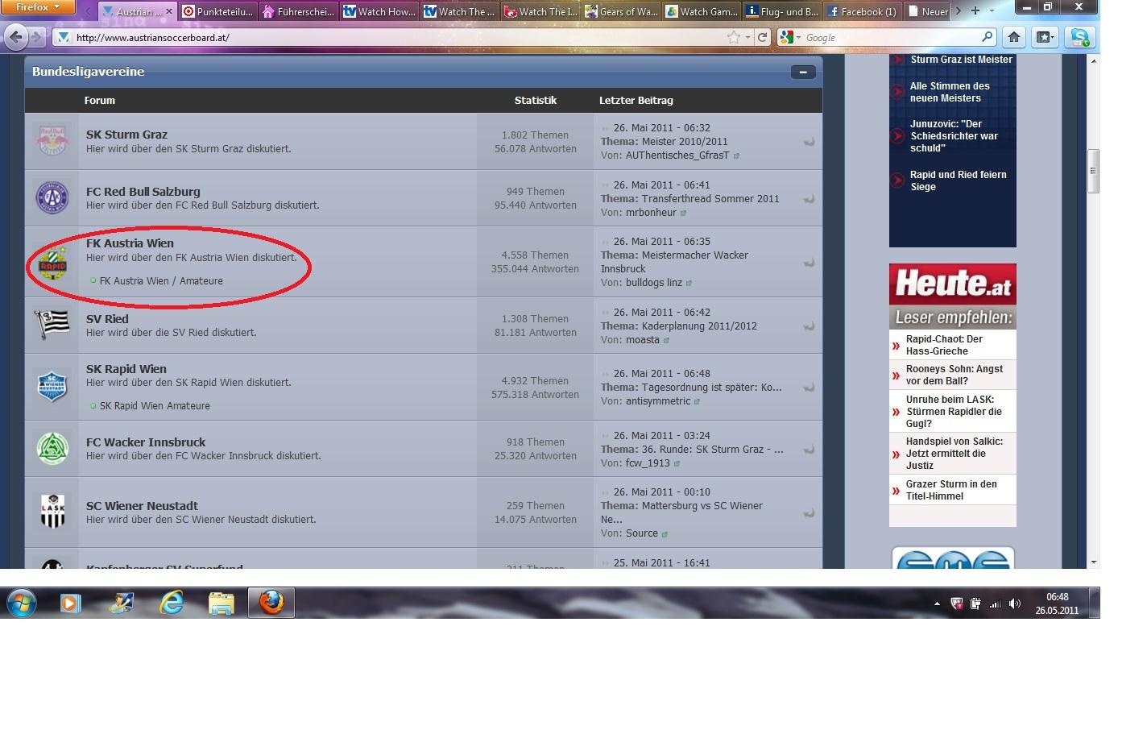
Task: Click the SK Sturm Graz forum logo icon
Action: (52, 141)
